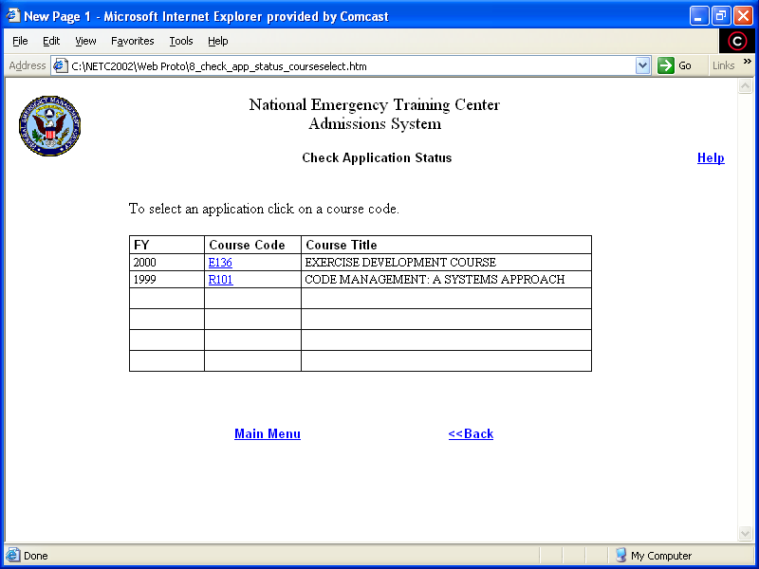Select the R101 course code link

(x=220, y=280)
